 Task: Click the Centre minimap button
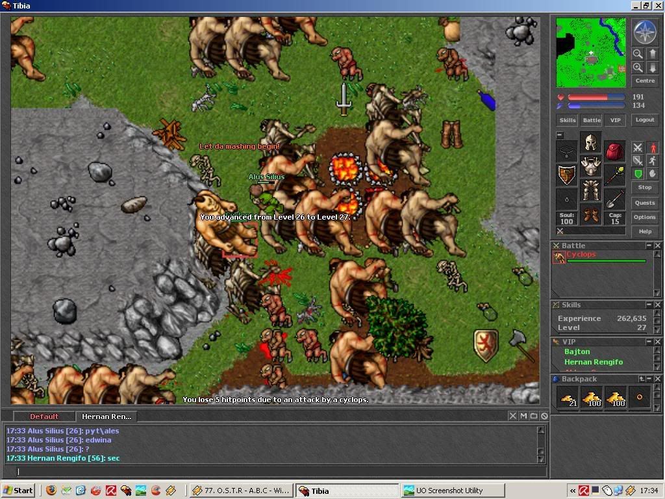coord(645,81)
